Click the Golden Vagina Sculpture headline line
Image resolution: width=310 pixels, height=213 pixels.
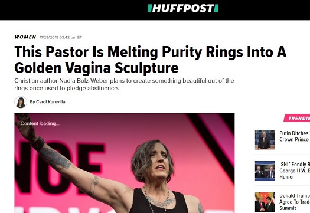point(96,68)
